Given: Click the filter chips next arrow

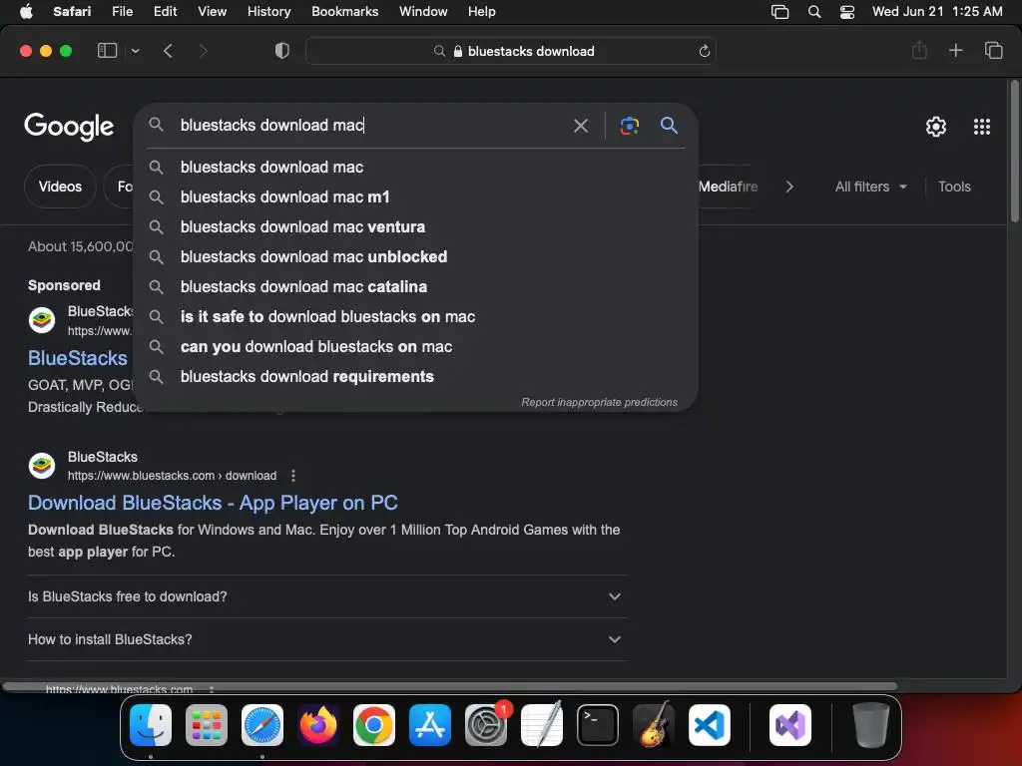Looking at the screenshot, I should [x=789, y=187].
